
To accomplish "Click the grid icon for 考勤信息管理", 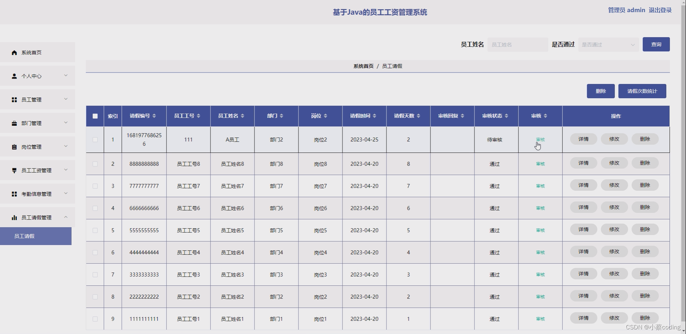I will click(14, 194).
